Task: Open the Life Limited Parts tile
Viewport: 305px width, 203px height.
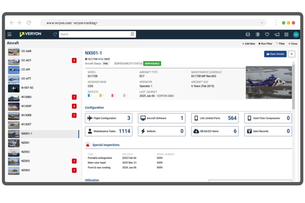Action: coord(215,118)
